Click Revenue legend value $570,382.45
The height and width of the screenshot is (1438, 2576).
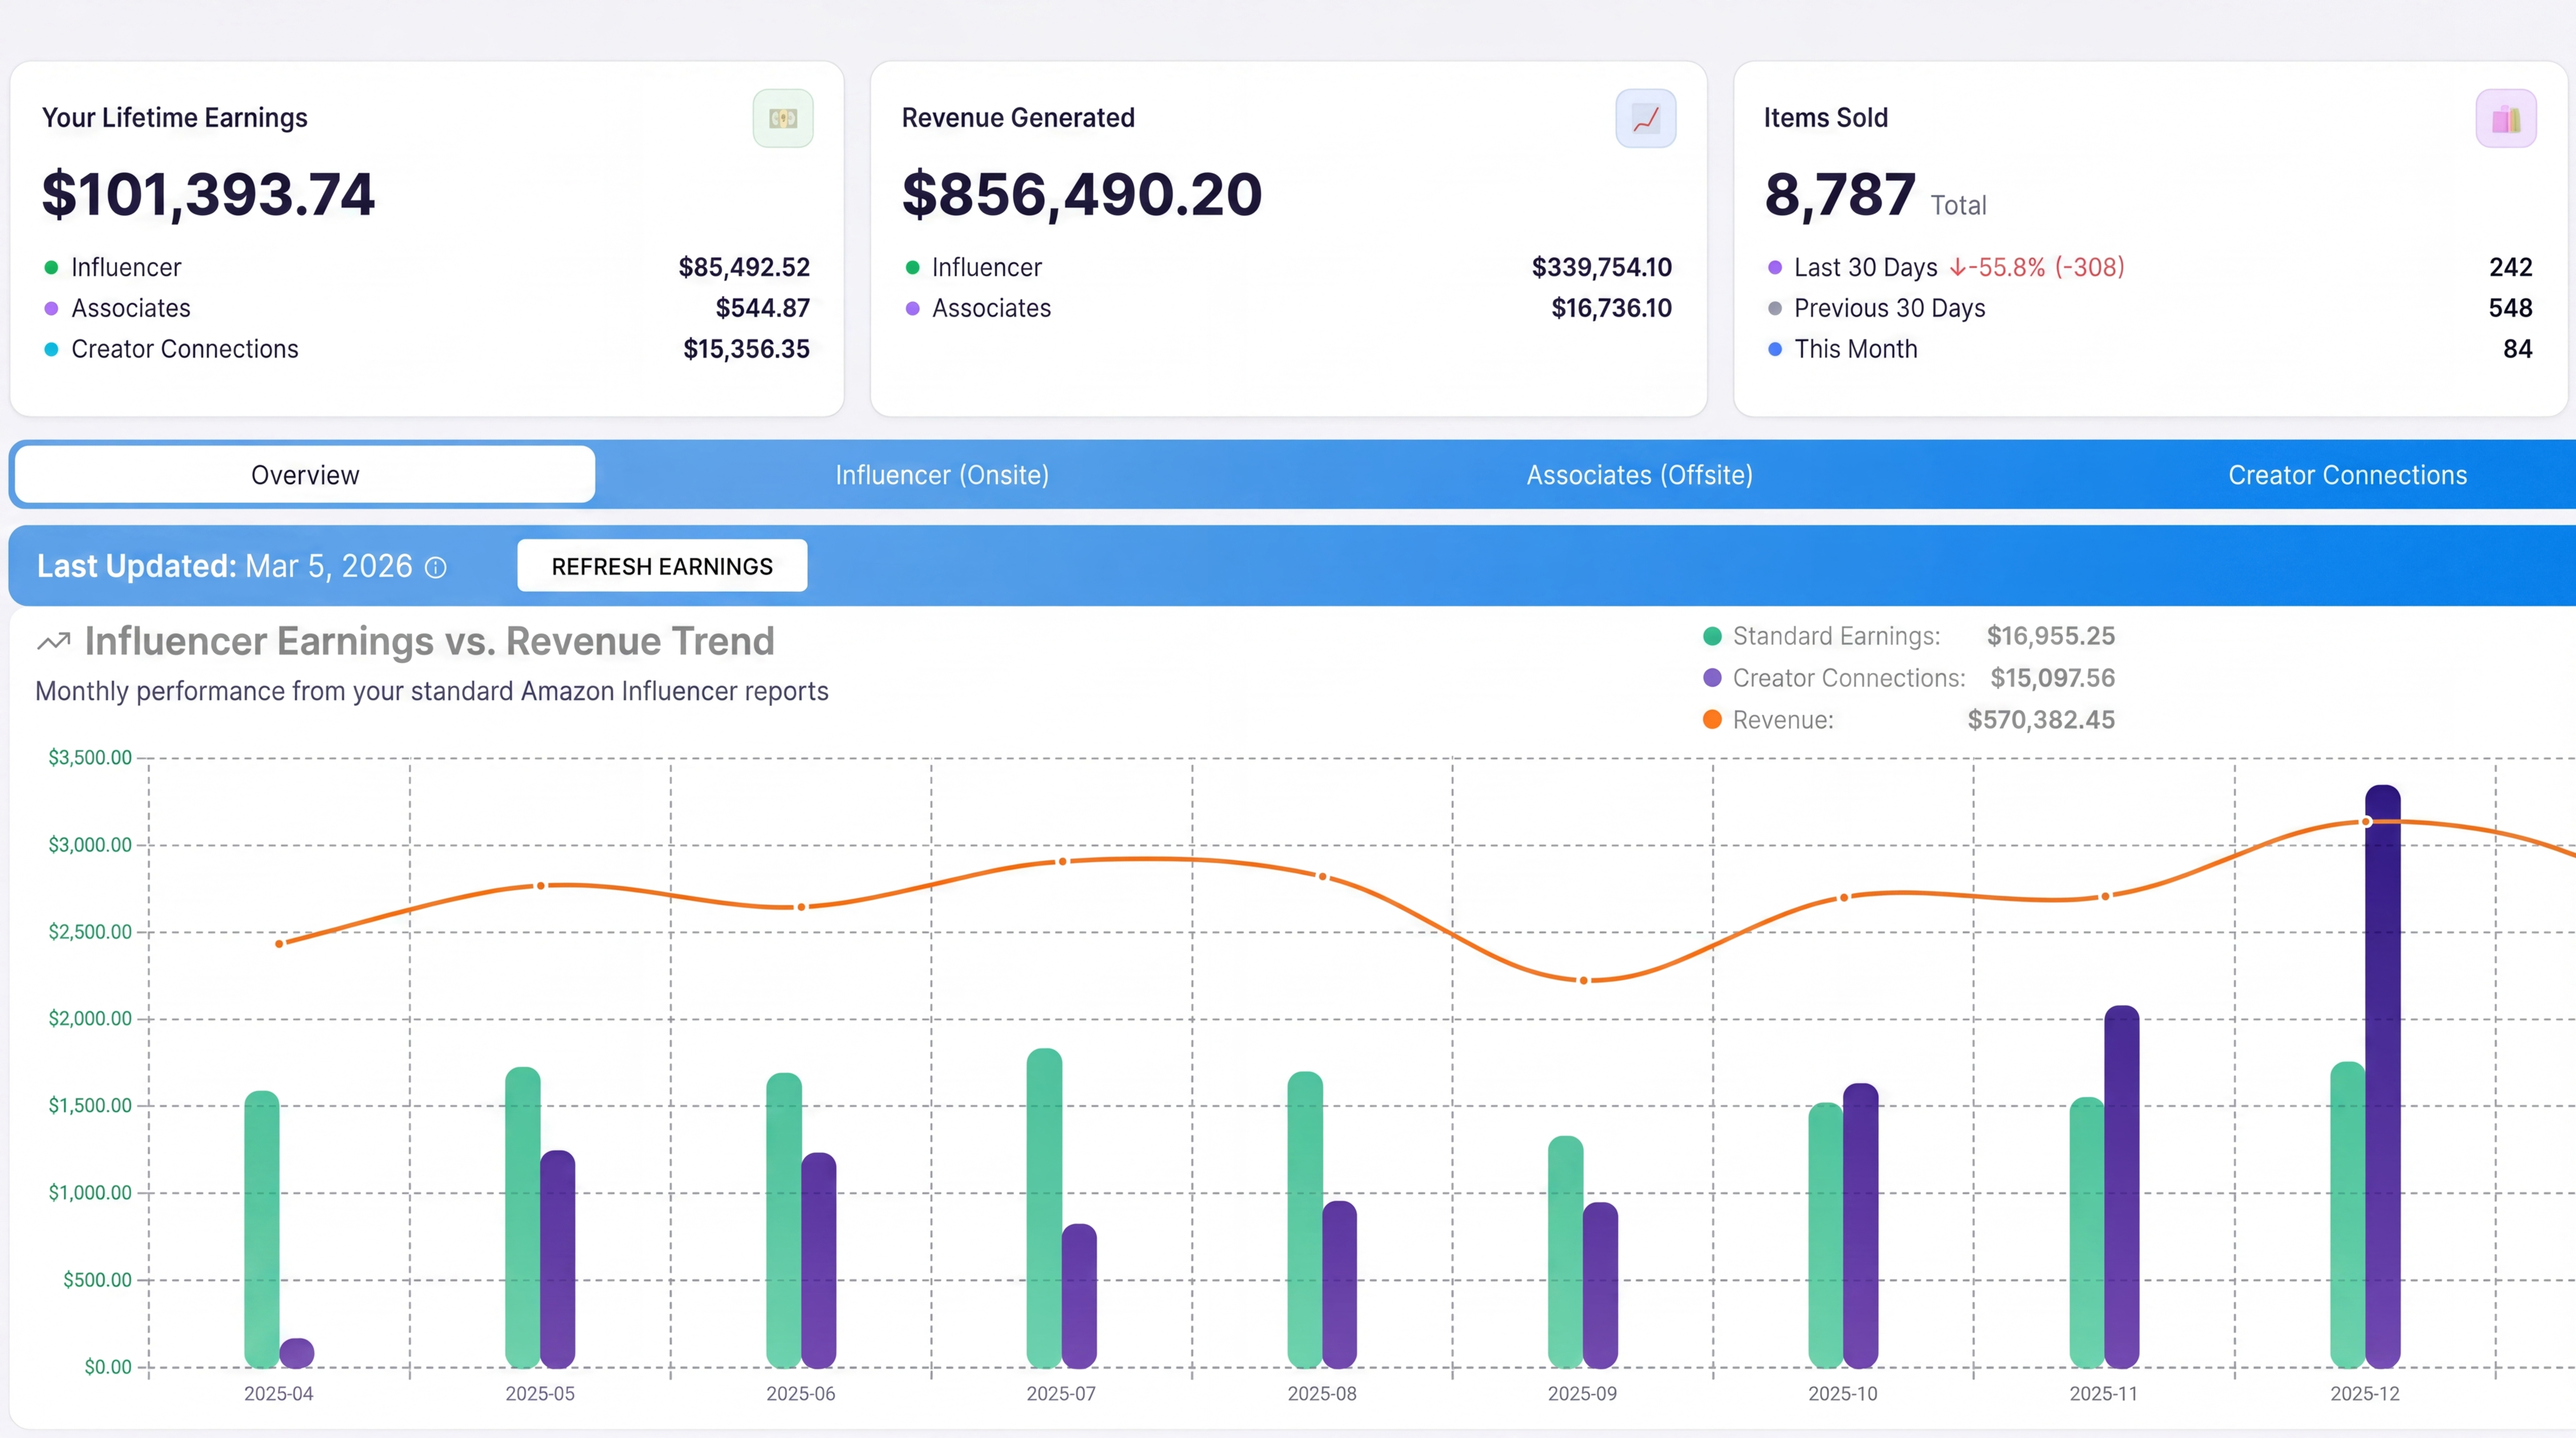point(2041,719)
